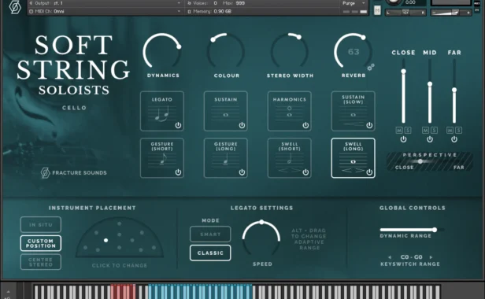Toggle the Gesture (Long) power icon
The width and height of the screenshot is (485, 299).
pos(242,172)
